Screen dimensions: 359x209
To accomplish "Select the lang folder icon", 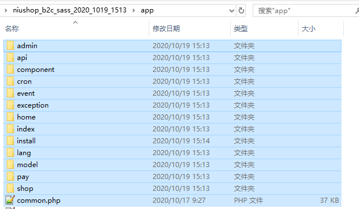I will (10, 153).
